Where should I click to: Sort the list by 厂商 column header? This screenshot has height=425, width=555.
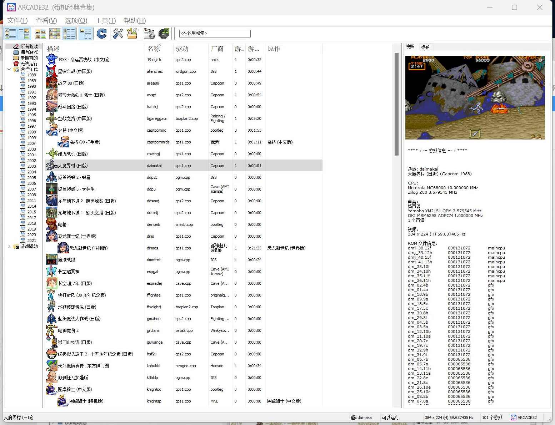pyautogui.click(x=217, y=49)
